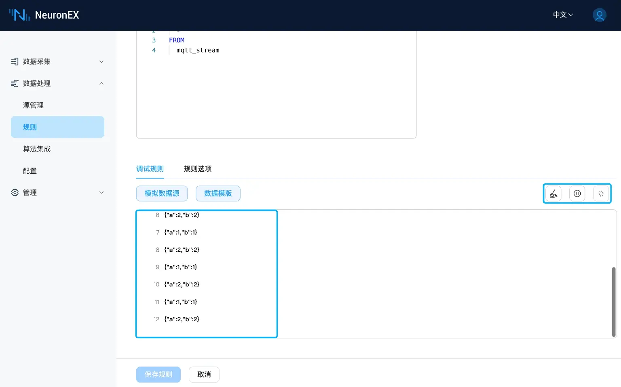Click the 管理 gear icon
Screen dimensions: 621x387
[x=15, y=193]
